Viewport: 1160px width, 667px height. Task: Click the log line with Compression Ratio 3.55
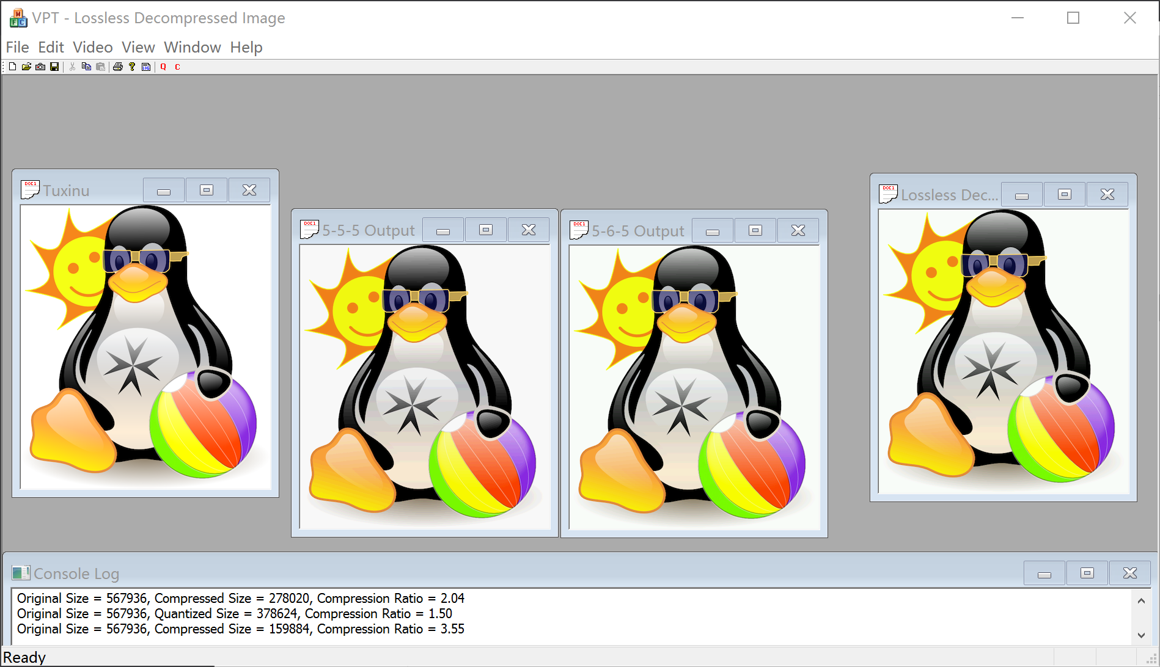[241, 629]
